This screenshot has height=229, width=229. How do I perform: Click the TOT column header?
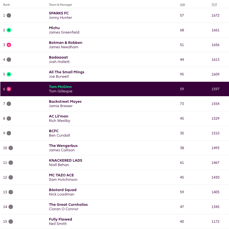[214, 5]
